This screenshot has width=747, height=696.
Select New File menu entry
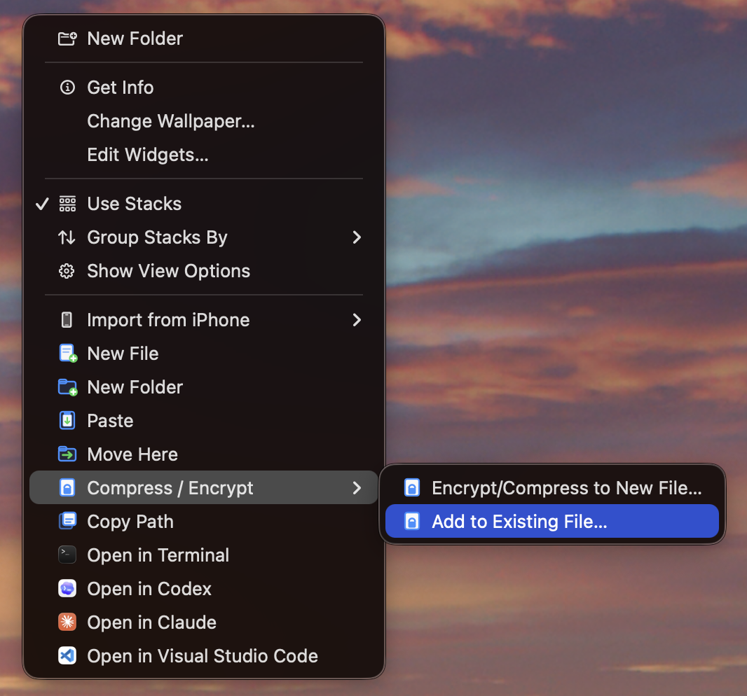204,354
